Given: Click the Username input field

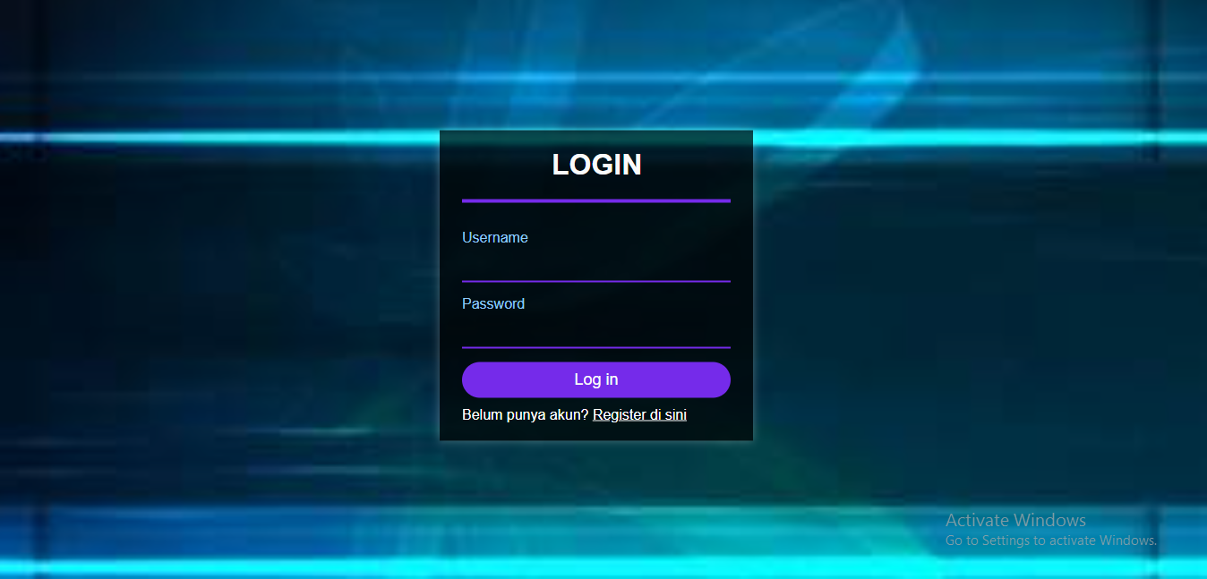Looking at the screenshot, I should [596, 266].
